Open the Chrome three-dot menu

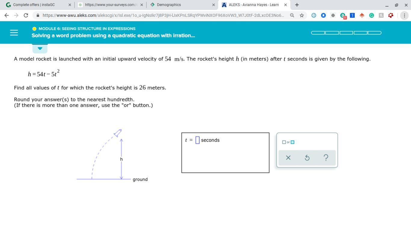(404, 15)
